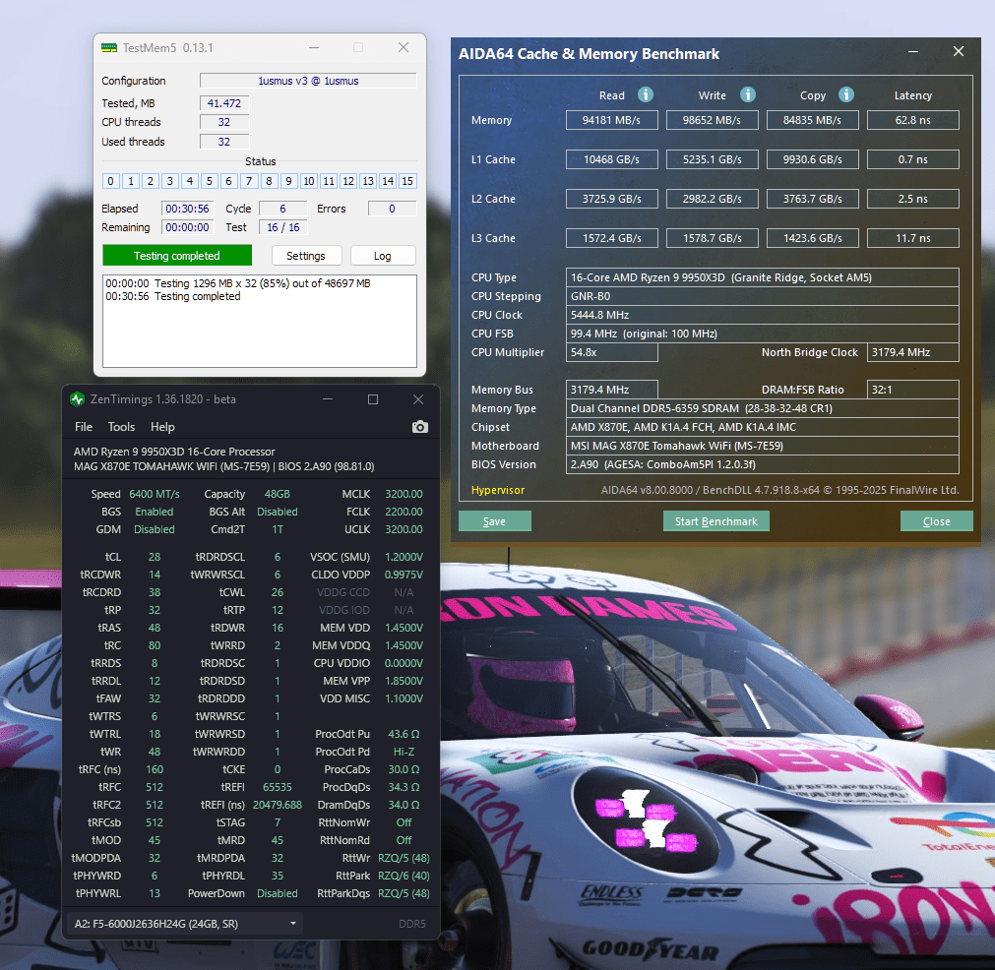Viewport: 995px width, 970px height.
Task: Click Settings button in TestMem5
Action: pyautogui.click(x=306, y=256)
